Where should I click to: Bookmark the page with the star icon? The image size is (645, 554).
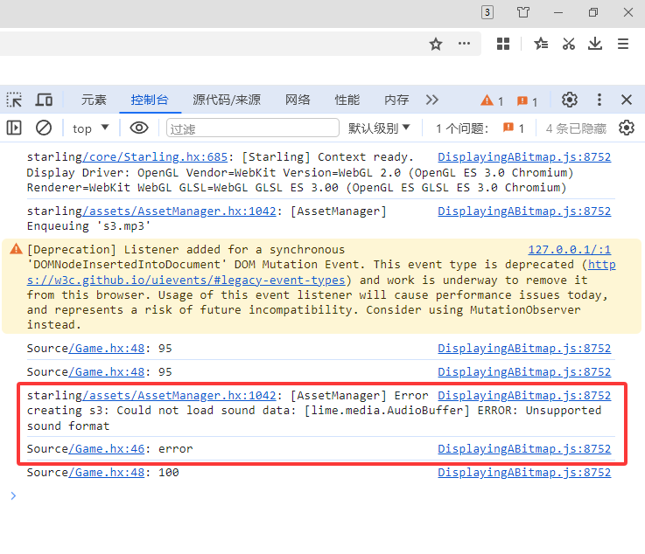tap(436, 44)
